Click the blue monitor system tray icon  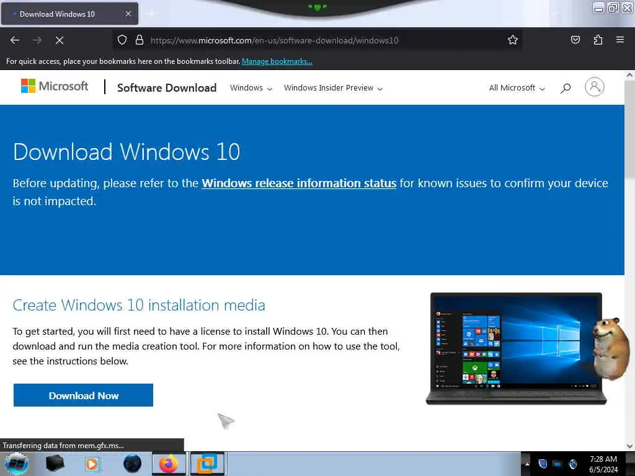(557, 464)
